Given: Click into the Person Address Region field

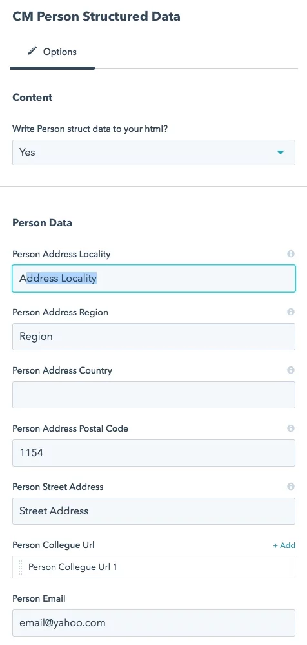Looking at the screenshot, I should (153, 337).
